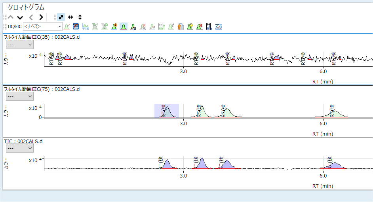Click the 'クロマトグラム' panel heading

26,8
